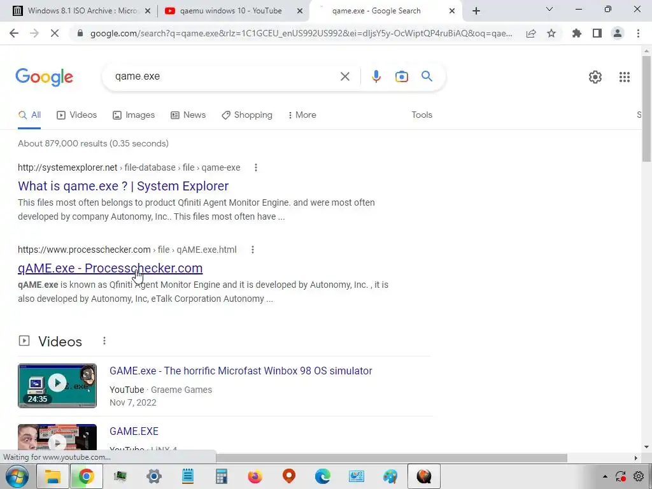652x489 pixels.
Task: Open the GAME.EXE video title link
Action: pyautogui.click(x=134, y=431)
